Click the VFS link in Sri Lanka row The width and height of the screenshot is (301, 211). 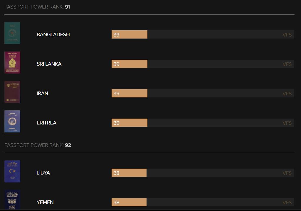(287, 64)
